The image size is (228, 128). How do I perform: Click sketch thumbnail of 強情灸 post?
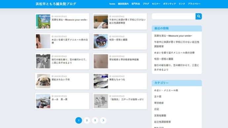[101, 101]
